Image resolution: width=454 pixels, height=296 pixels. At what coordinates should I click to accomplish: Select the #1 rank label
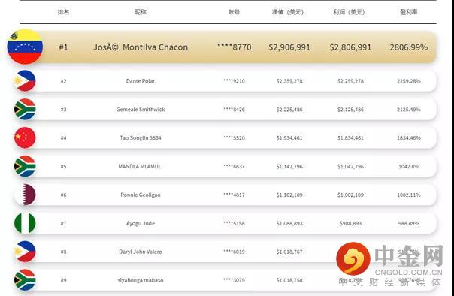(63, 47)
